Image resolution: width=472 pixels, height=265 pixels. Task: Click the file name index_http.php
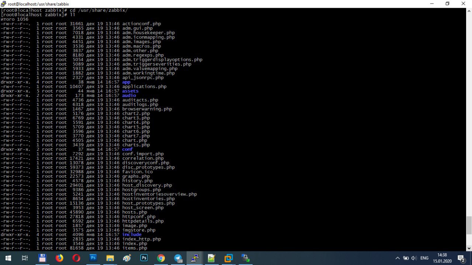[x=142, y=239]
